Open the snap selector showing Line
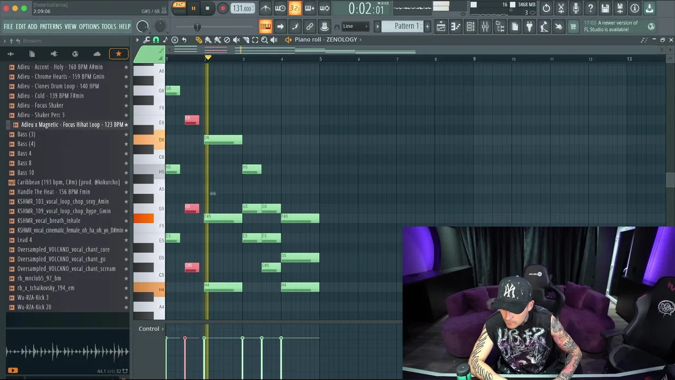Viewport: 675px width, 380px height. (x=356, y=26)
